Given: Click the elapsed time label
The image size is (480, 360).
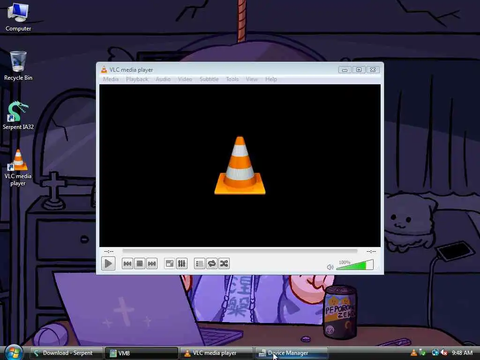Looking at the screenshot, I should coord(109,252).
